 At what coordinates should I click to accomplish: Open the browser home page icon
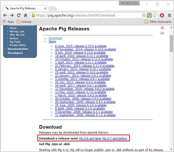point(26,15)
